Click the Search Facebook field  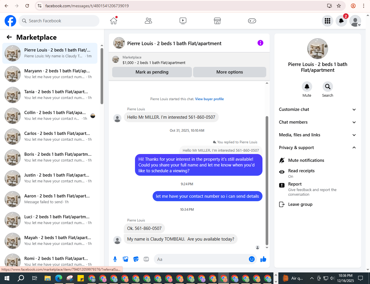tap(59, 21)
